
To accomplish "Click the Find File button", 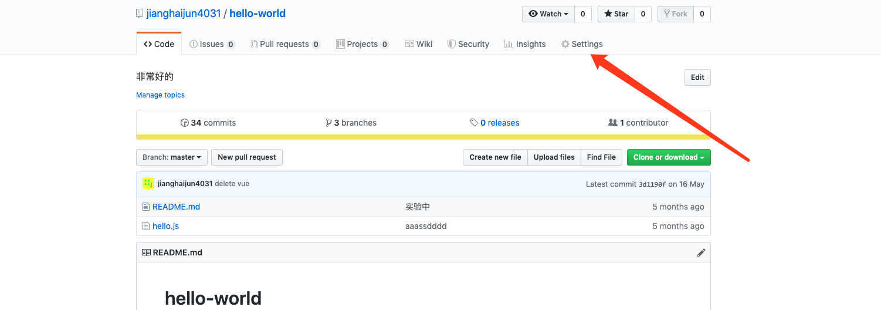I will click(x=601, y=157).
